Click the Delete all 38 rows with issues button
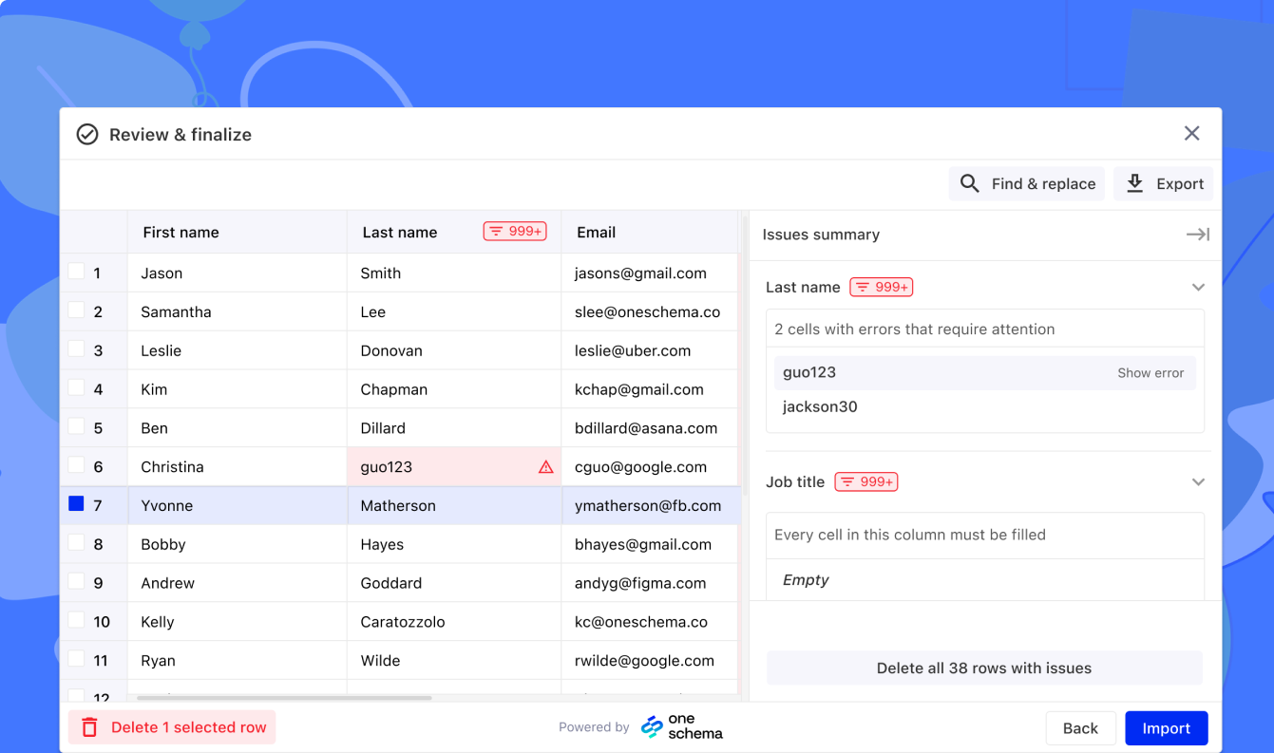1274x753 pixels. pos(984,668)
